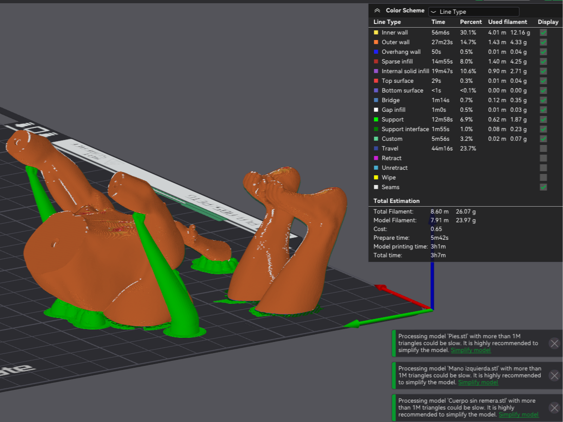The height and width of the screenshot is (422, 563).
Task: Enable display of Unretract points
Action: [544, 168]
